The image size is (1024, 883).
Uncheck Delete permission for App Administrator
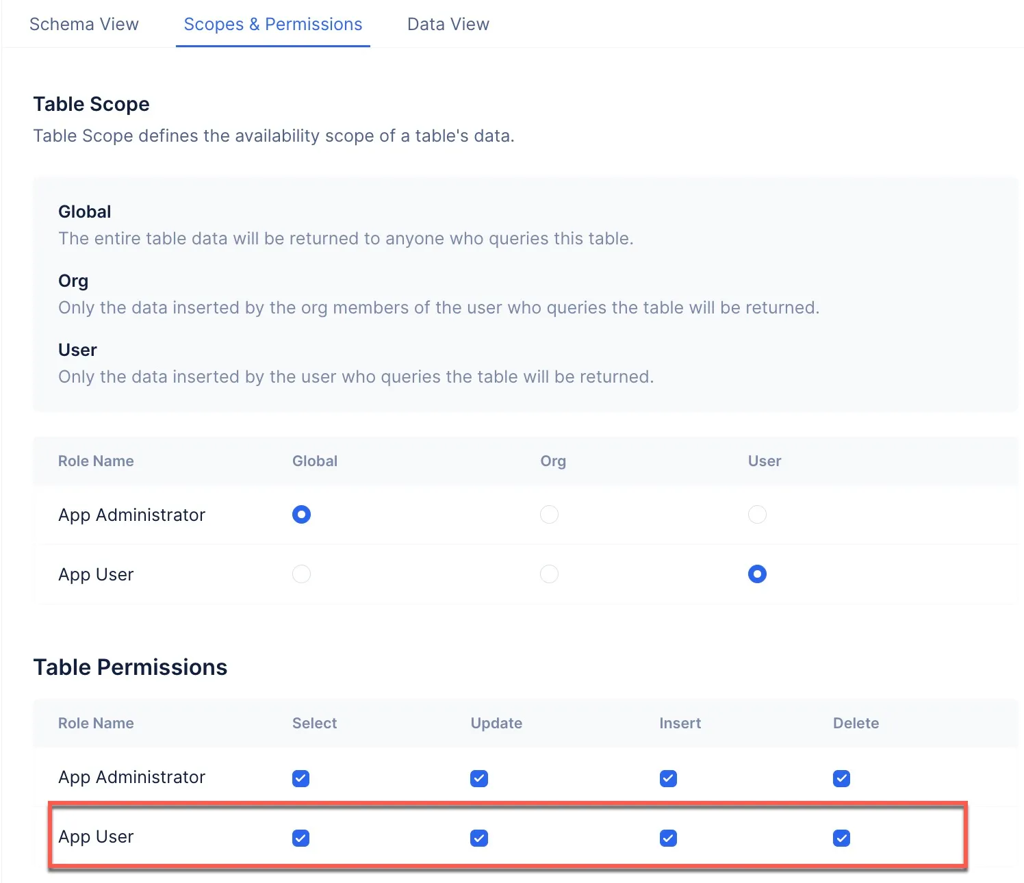tap(841, 778)
